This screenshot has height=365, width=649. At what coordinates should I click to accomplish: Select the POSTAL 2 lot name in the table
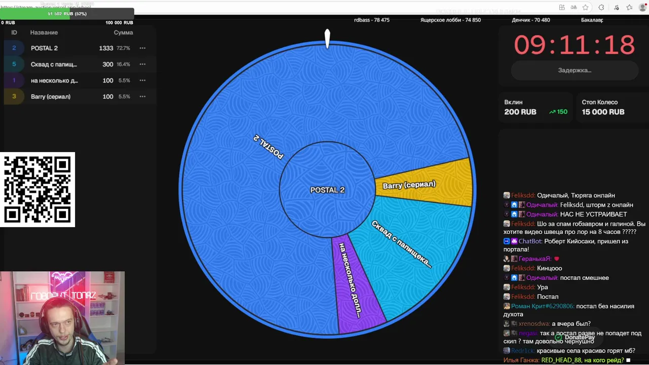(x=44, y=48)
